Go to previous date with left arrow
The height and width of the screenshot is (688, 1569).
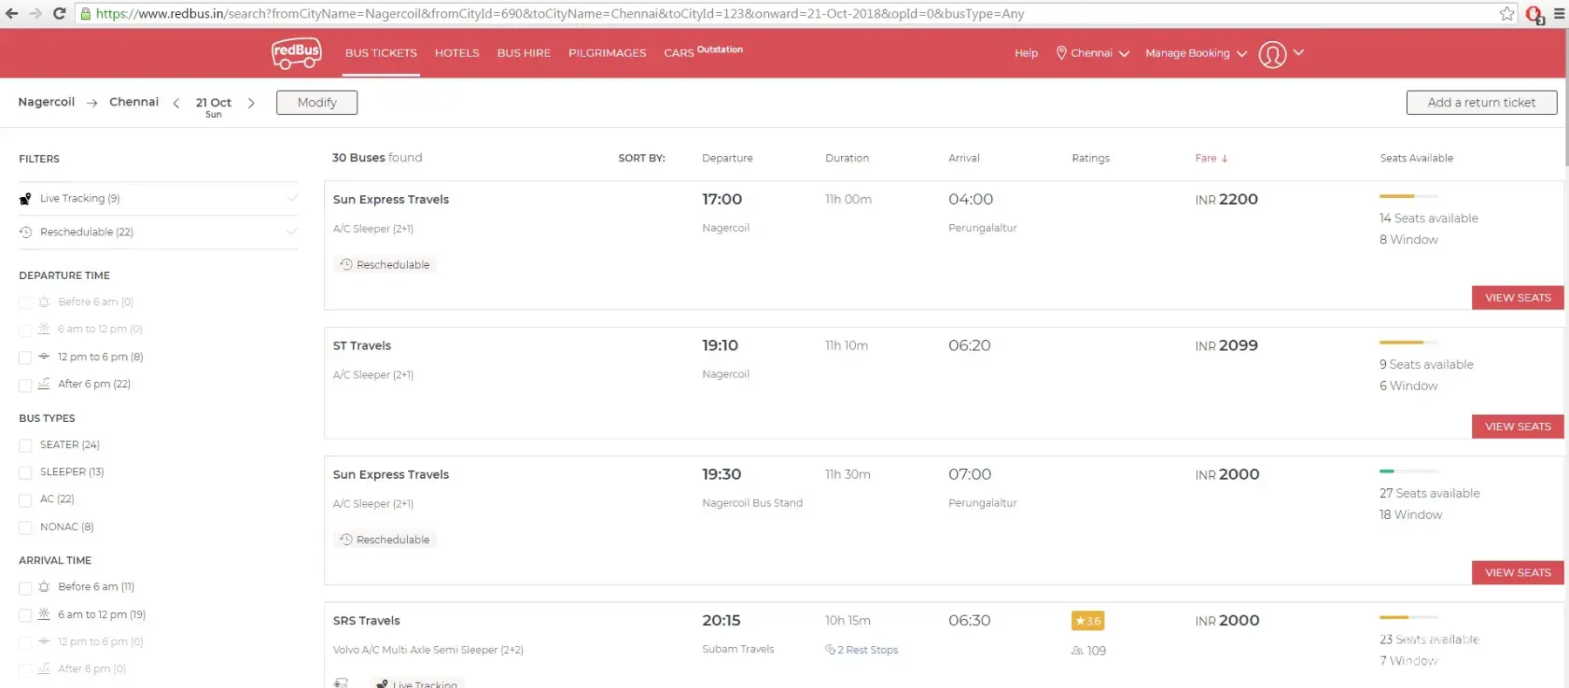176,103
